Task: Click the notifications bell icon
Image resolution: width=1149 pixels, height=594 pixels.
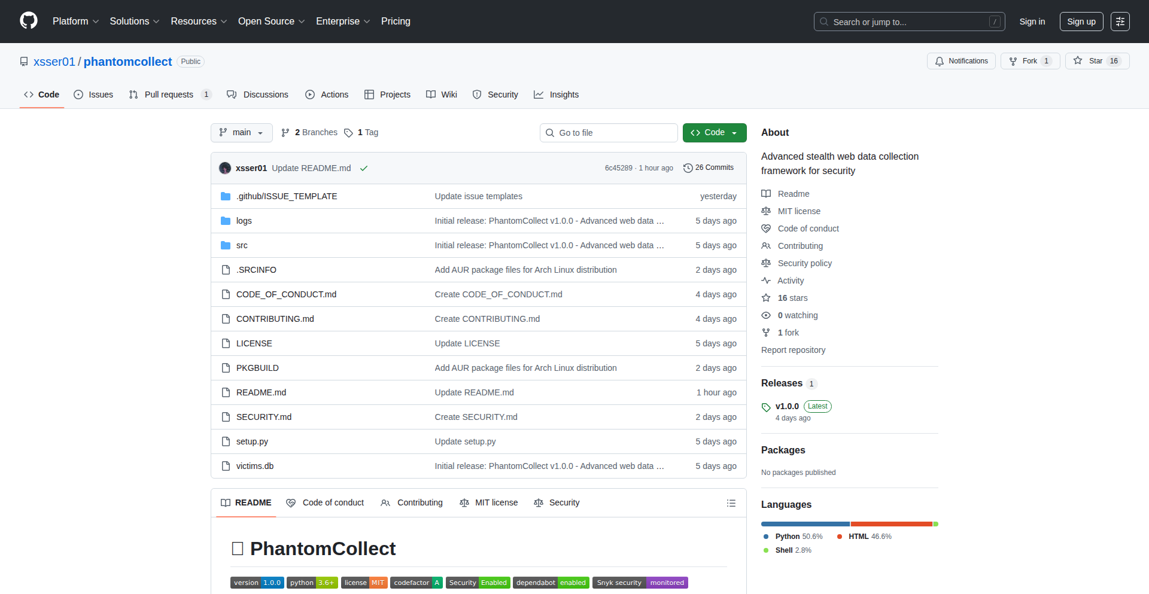Action: click(x=940, y=61)
